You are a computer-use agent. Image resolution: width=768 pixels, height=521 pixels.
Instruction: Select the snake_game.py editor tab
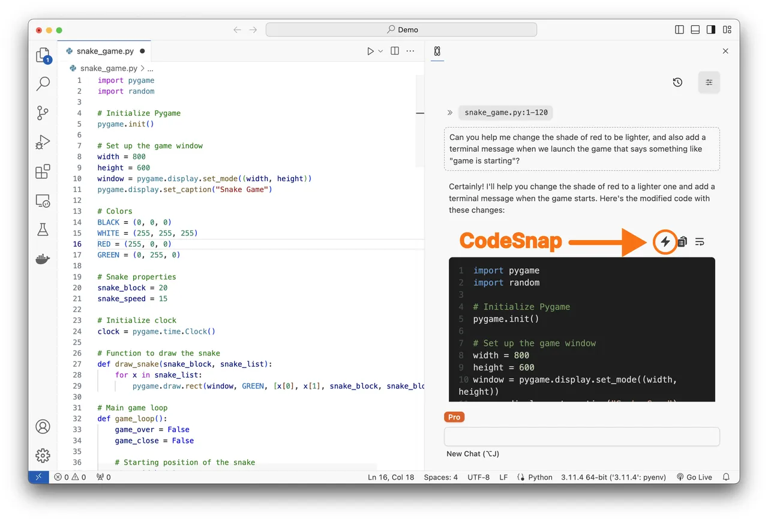pyautogui.click(x=104, y=51)
